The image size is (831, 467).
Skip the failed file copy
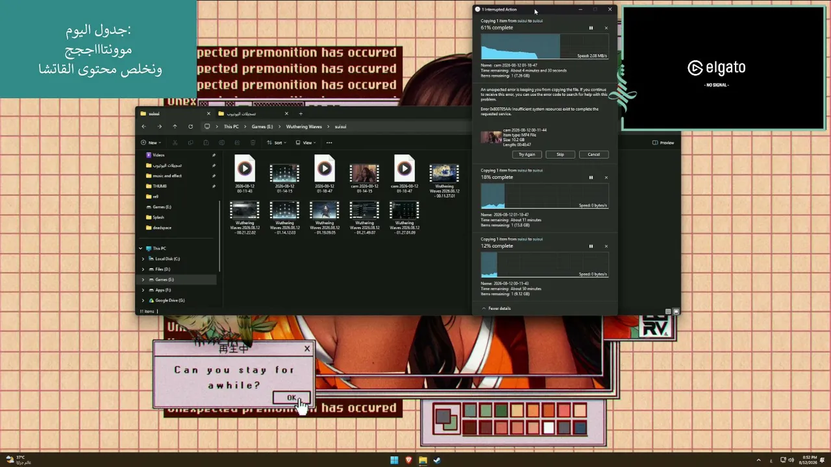pos(560,154)
